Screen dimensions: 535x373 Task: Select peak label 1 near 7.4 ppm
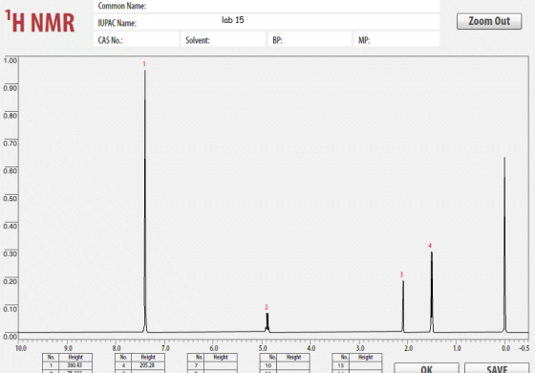coord(144,64)
